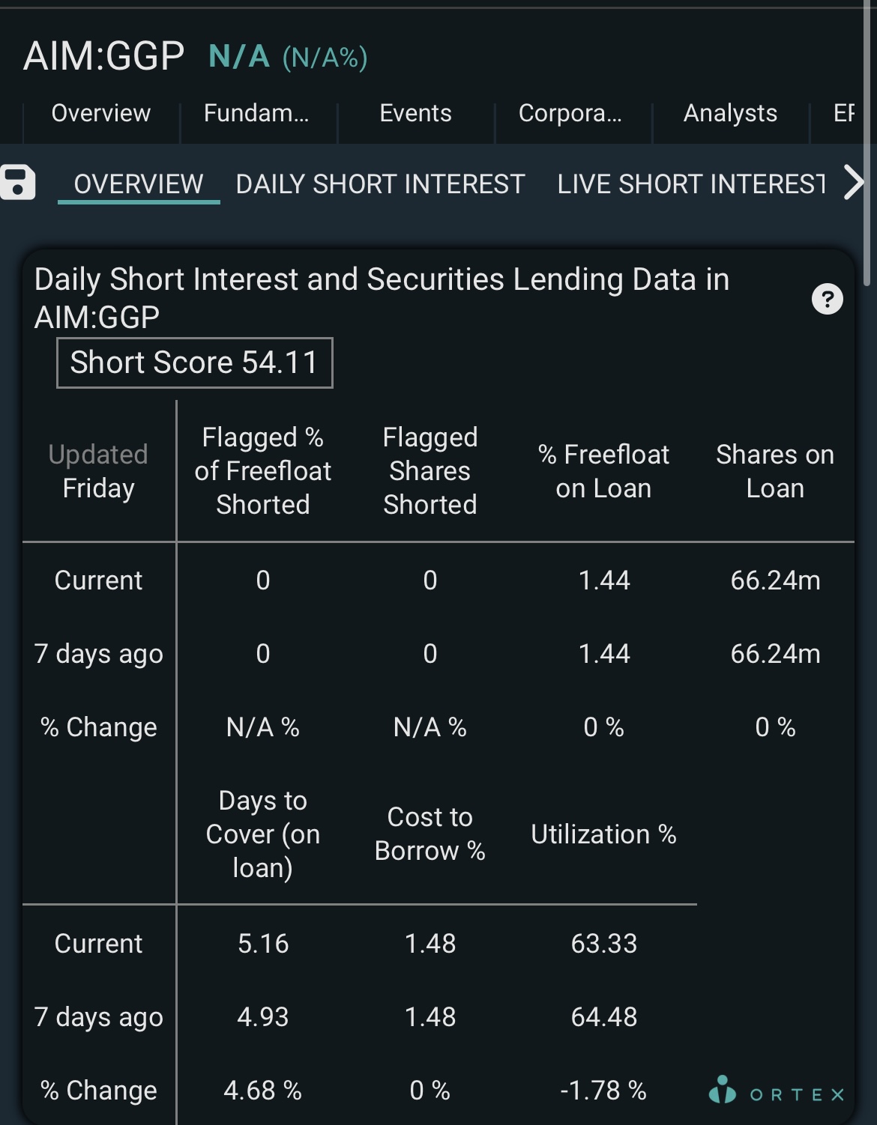Click the vertical scrollbar on the right edge
The image size is (877, 1125).
coord(867,142)
